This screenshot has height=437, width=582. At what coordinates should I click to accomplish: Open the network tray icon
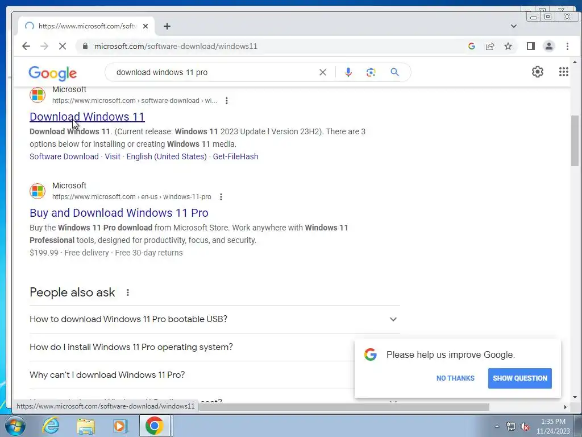coord(511,427)
